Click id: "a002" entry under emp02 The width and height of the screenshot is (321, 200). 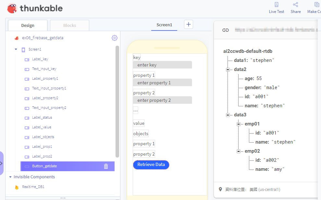tap(267, 160)
